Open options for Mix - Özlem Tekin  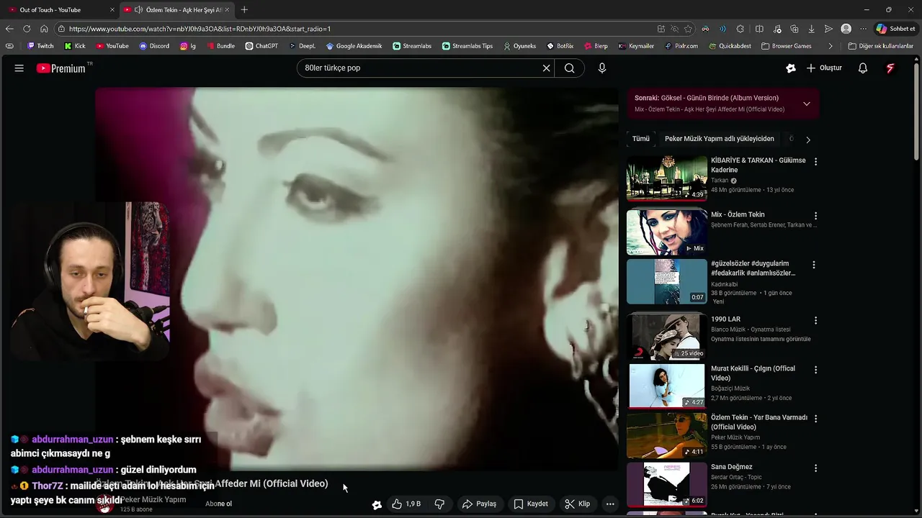[x=815, y=216]
